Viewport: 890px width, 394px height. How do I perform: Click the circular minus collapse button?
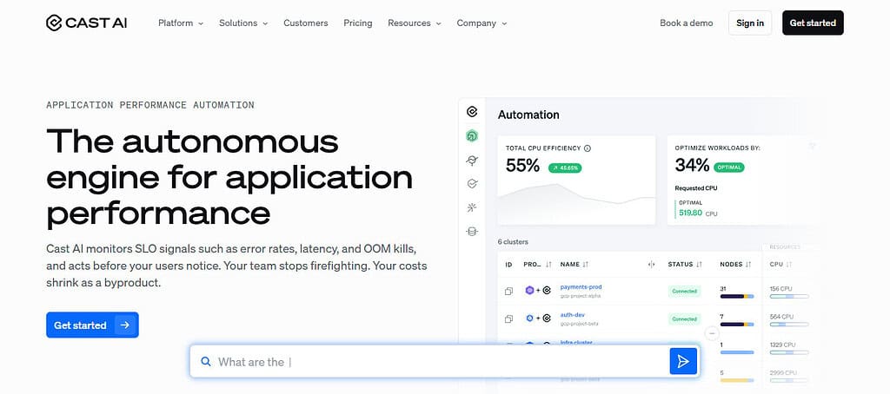(x=711, y=334)
